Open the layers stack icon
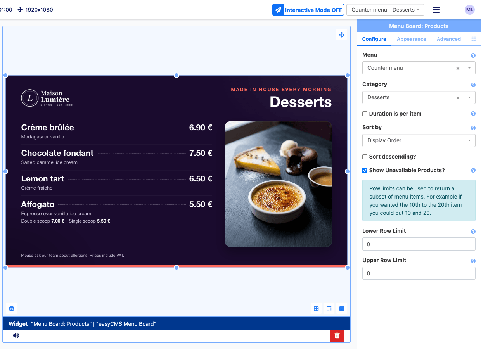481x349 pixels. 12,309
